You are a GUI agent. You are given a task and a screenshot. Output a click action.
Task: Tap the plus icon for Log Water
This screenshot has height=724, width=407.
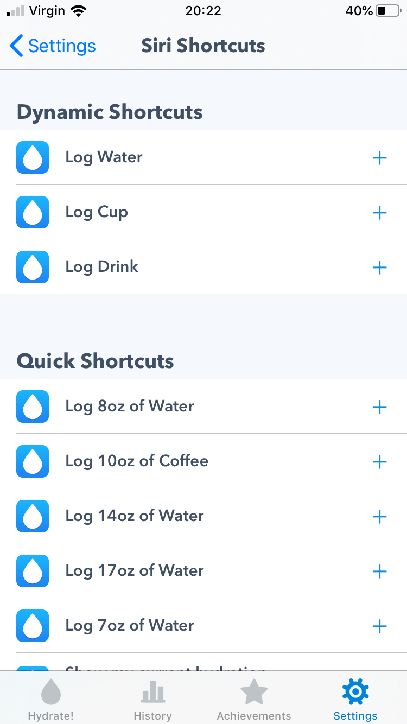[x=379, y=158]
